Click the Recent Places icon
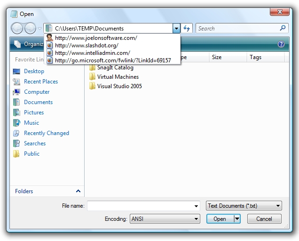299x241 pixels. [x=16, y=82]
